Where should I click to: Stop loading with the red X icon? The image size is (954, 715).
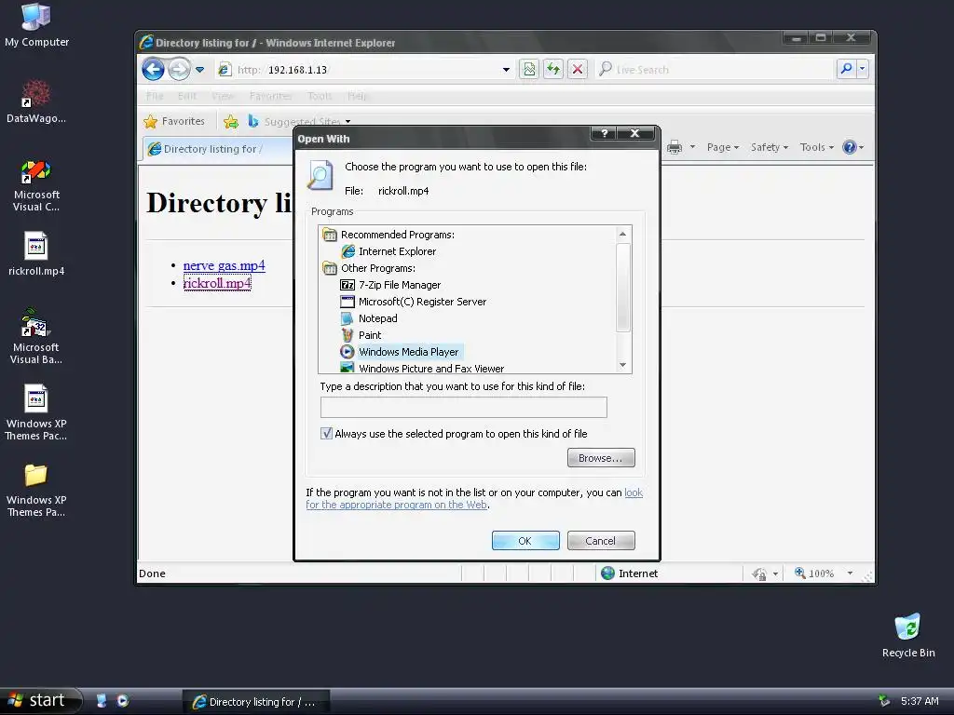(x=578, y=69)
